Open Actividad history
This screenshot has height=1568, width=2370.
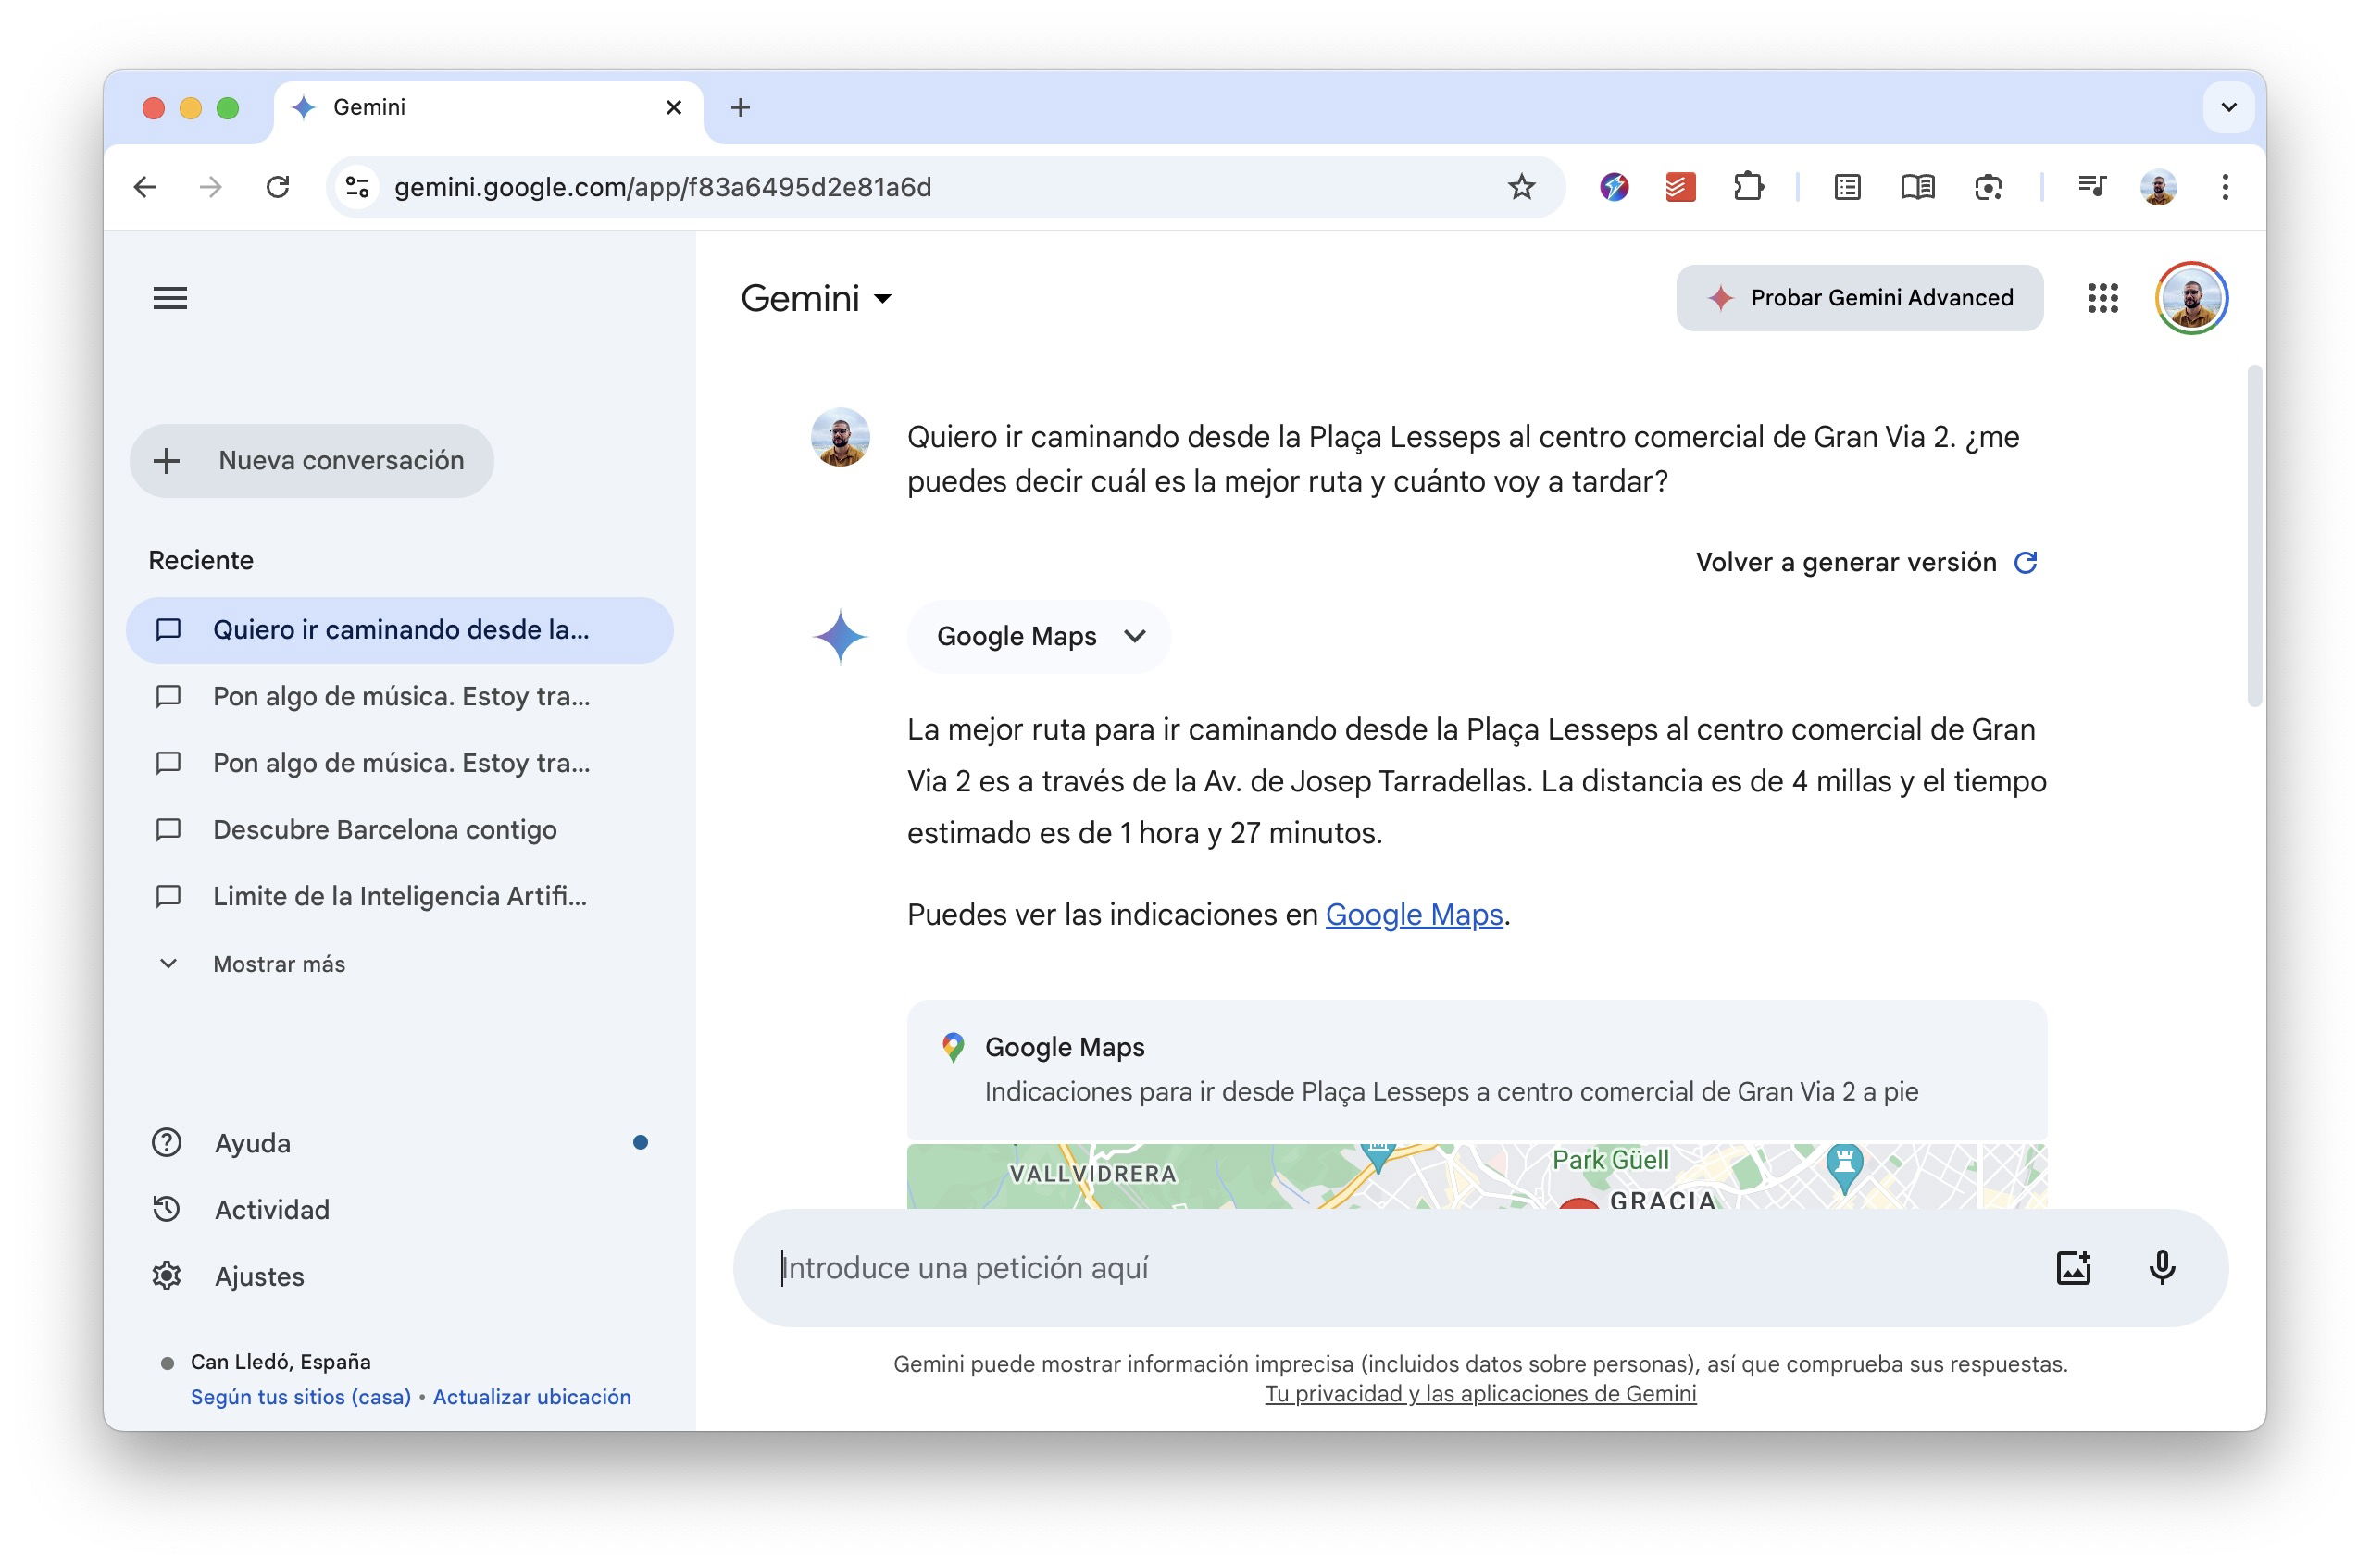tap(271, 1210)
